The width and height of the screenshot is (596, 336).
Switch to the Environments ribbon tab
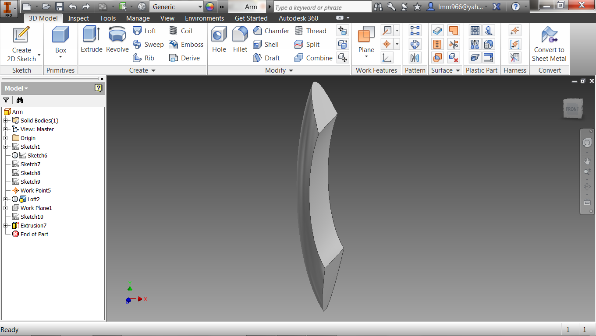tap(204, 18)
